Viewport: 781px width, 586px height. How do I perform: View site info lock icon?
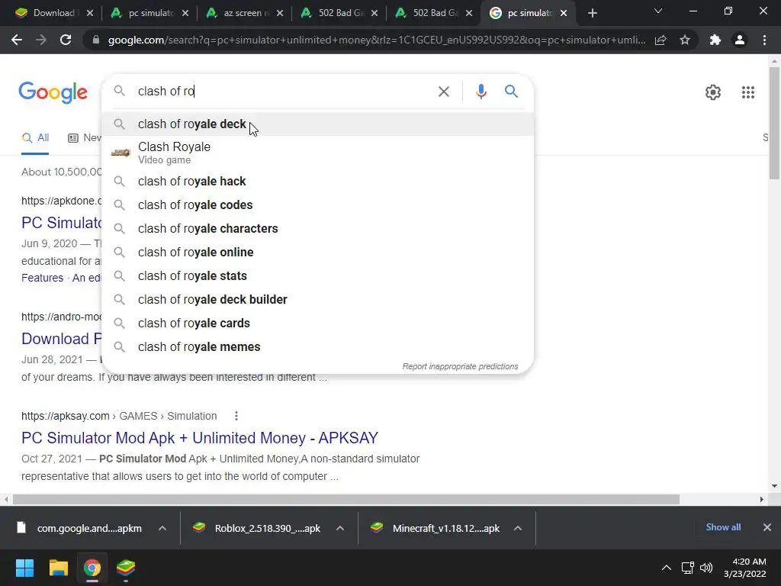coord(96,40)
